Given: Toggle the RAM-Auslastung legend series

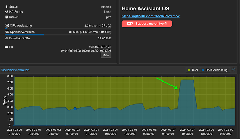Looking at the screenshot, I should (215, 70).
